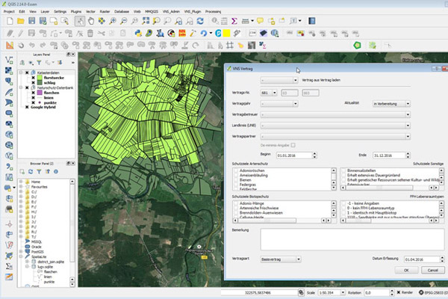Screen dimensions: 448x299
Task: Open the Project menu
Action: coord(9,11)
